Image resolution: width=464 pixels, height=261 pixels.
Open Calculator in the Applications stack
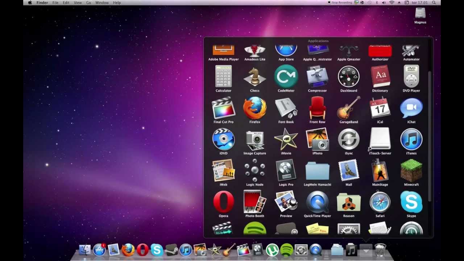pos(223,77)
